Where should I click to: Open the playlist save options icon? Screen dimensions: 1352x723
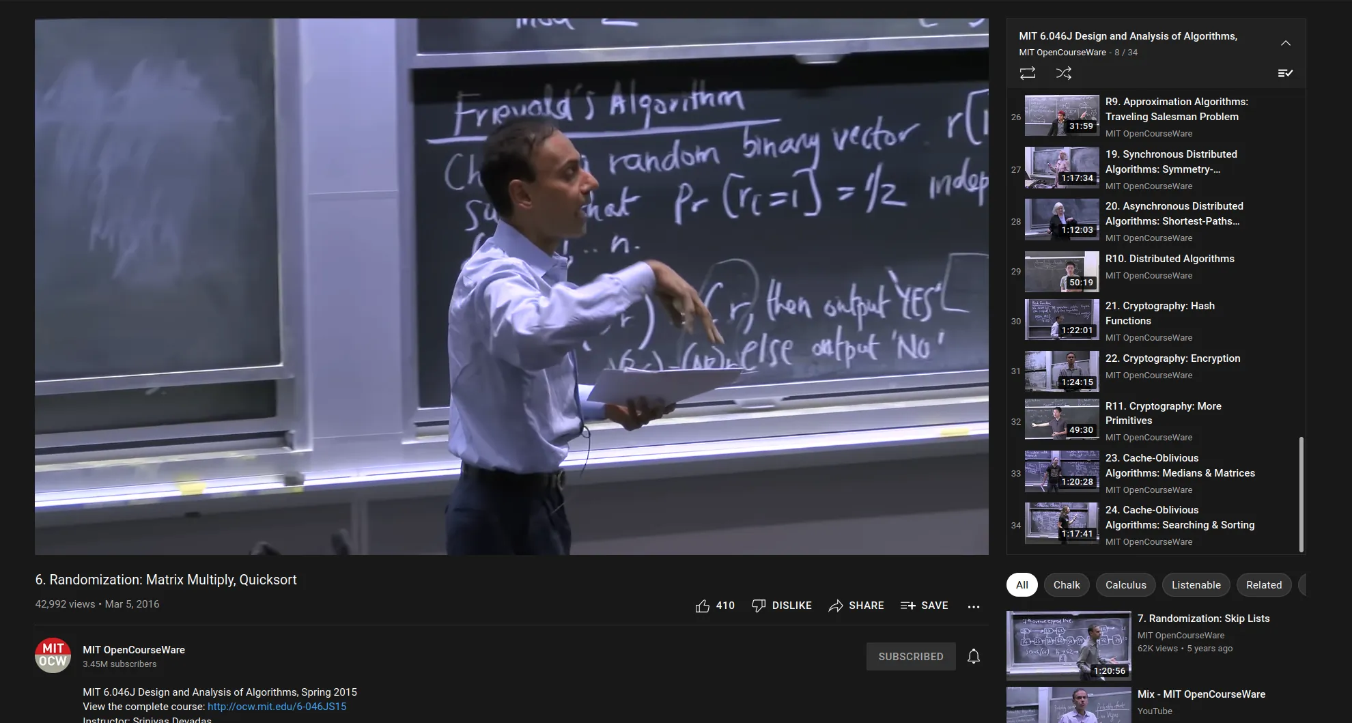(1285, 73)
